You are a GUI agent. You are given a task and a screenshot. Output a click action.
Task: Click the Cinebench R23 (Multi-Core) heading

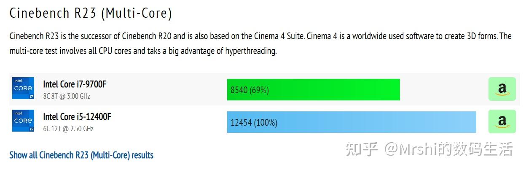[x=91, y=13]
